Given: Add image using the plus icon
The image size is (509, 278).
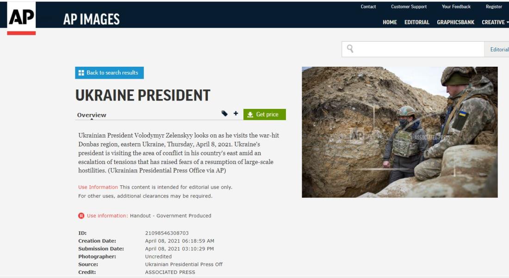Looking at the screenshot, I should [x=236, y=114].
